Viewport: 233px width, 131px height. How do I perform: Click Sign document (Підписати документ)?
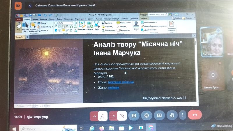click(172, 26)
